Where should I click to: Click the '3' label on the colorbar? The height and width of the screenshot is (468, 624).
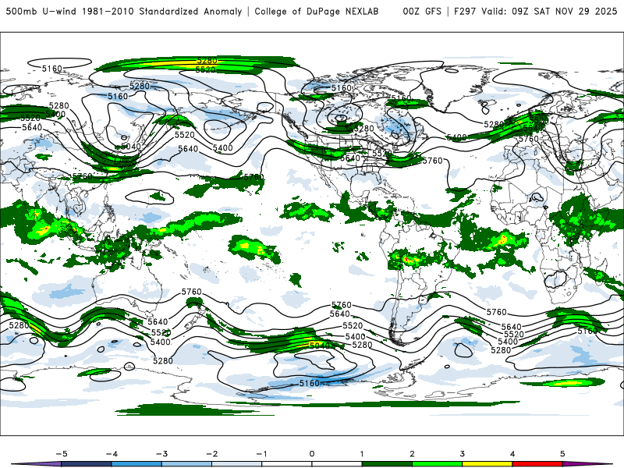pyautogui.click(x=462, y=454)
